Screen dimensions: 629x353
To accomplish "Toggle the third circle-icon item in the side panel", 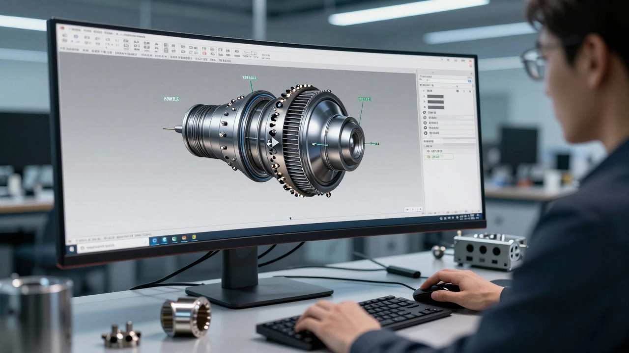I will click(425, 123).
